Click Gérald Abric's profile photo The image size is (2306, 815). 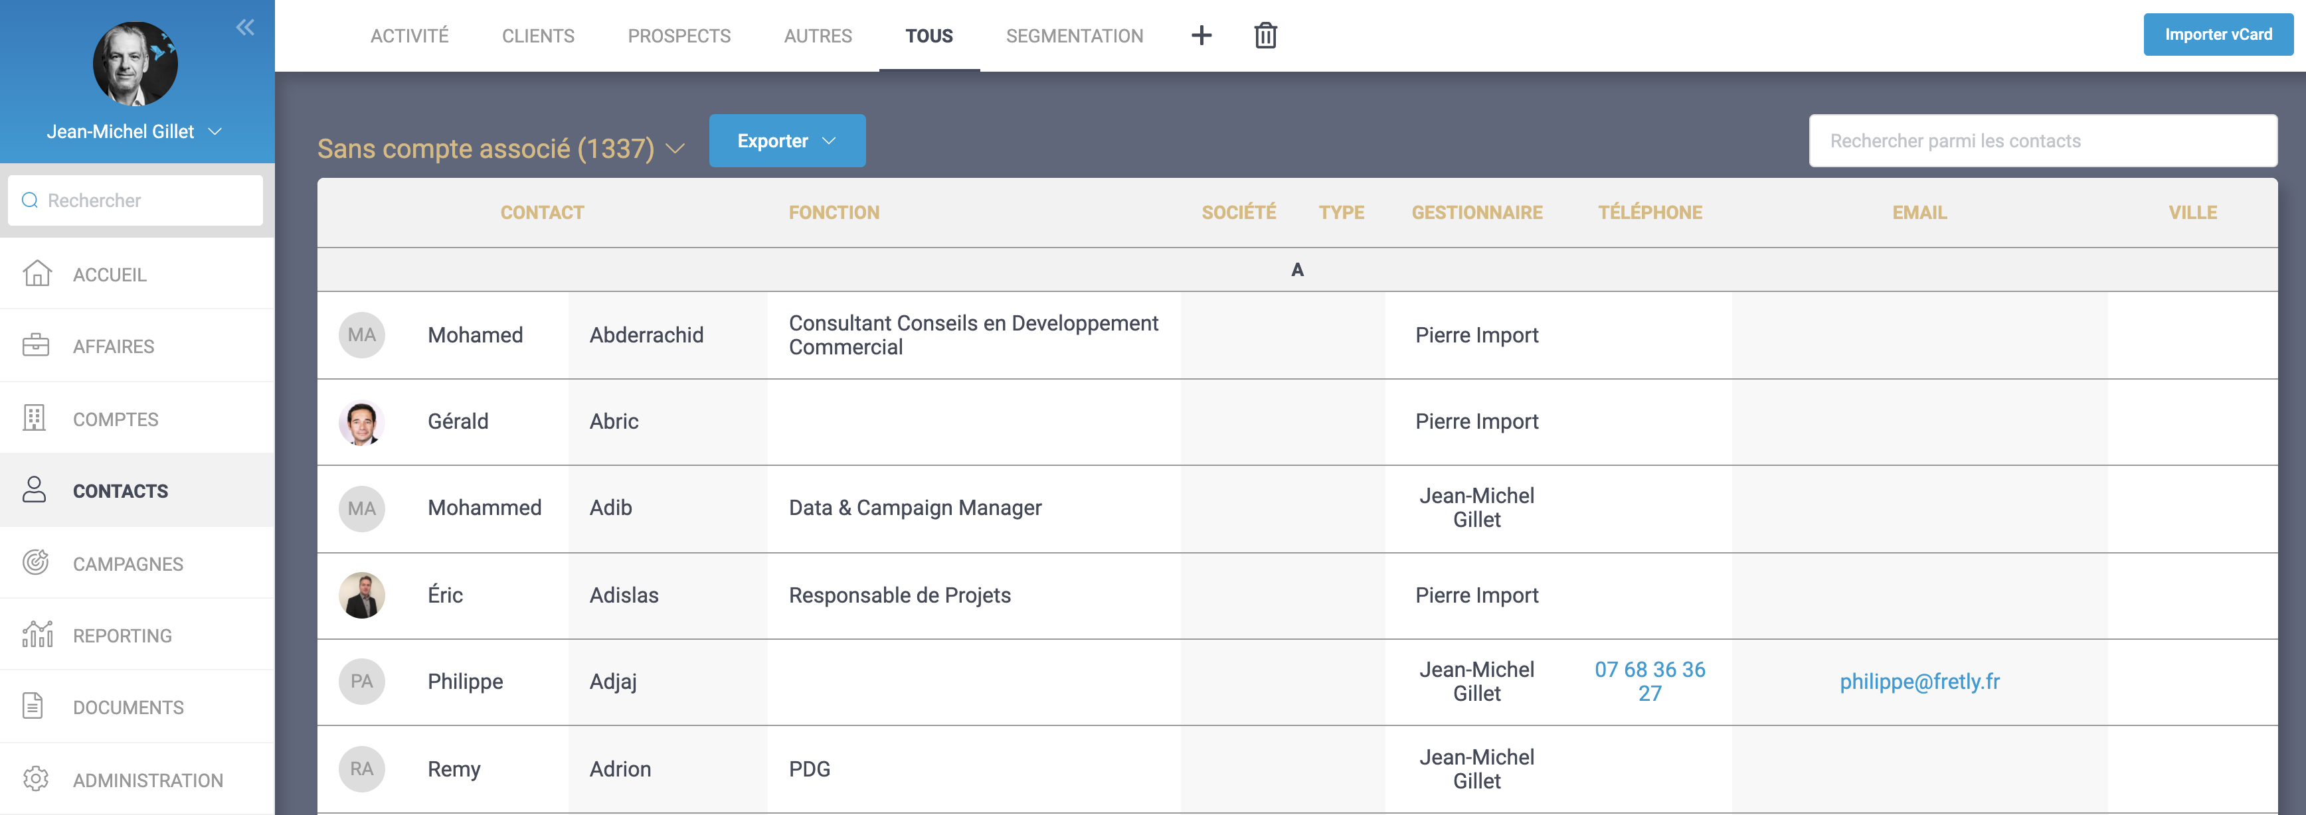tap(362, 422)
